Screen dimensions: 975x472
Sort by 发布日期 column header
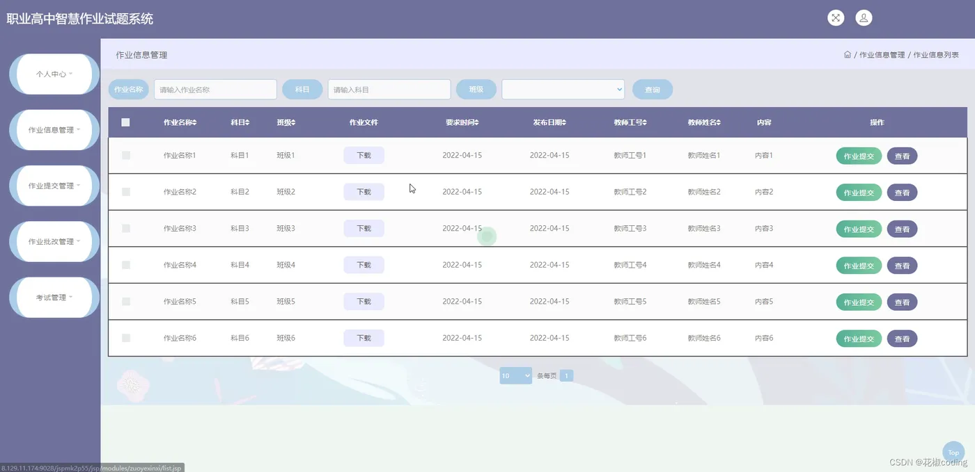coord(549,122)
